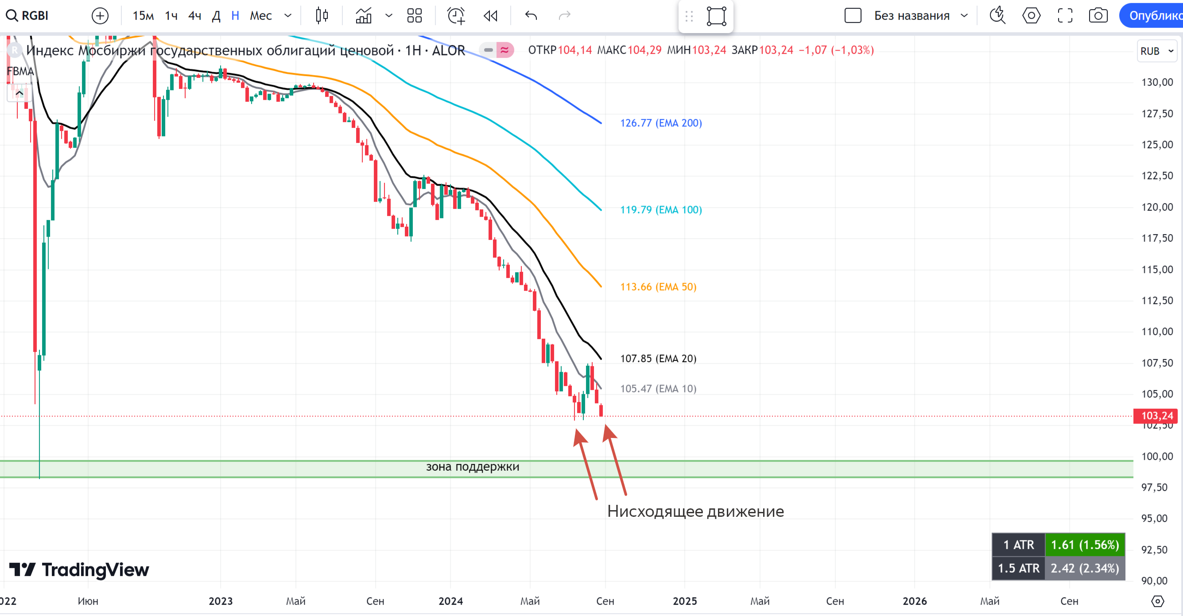Toggle the pink approximation symbol badge
Image resolution: width=1183 pixels, height=616 pixels.
(x=505, y=50)
